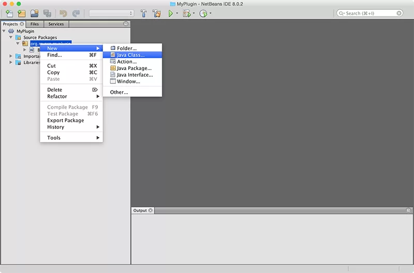Click the Important Files folder icon
The image size is (414, 273).
18,56
